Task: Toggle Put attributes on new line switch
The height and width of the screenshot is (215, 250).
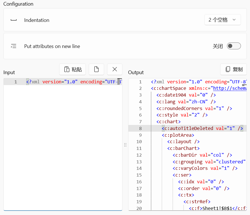Action: click(234, 46)
